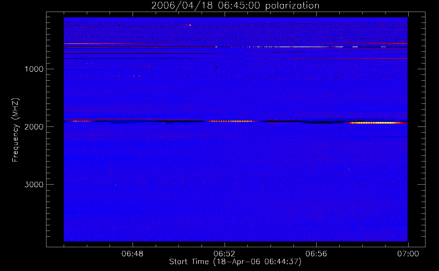Viewport: 439px width, 271px height.
Task: Click the bright yellow burst near 2000 MHz at 06:58
Action: click(x=377, y=123)
